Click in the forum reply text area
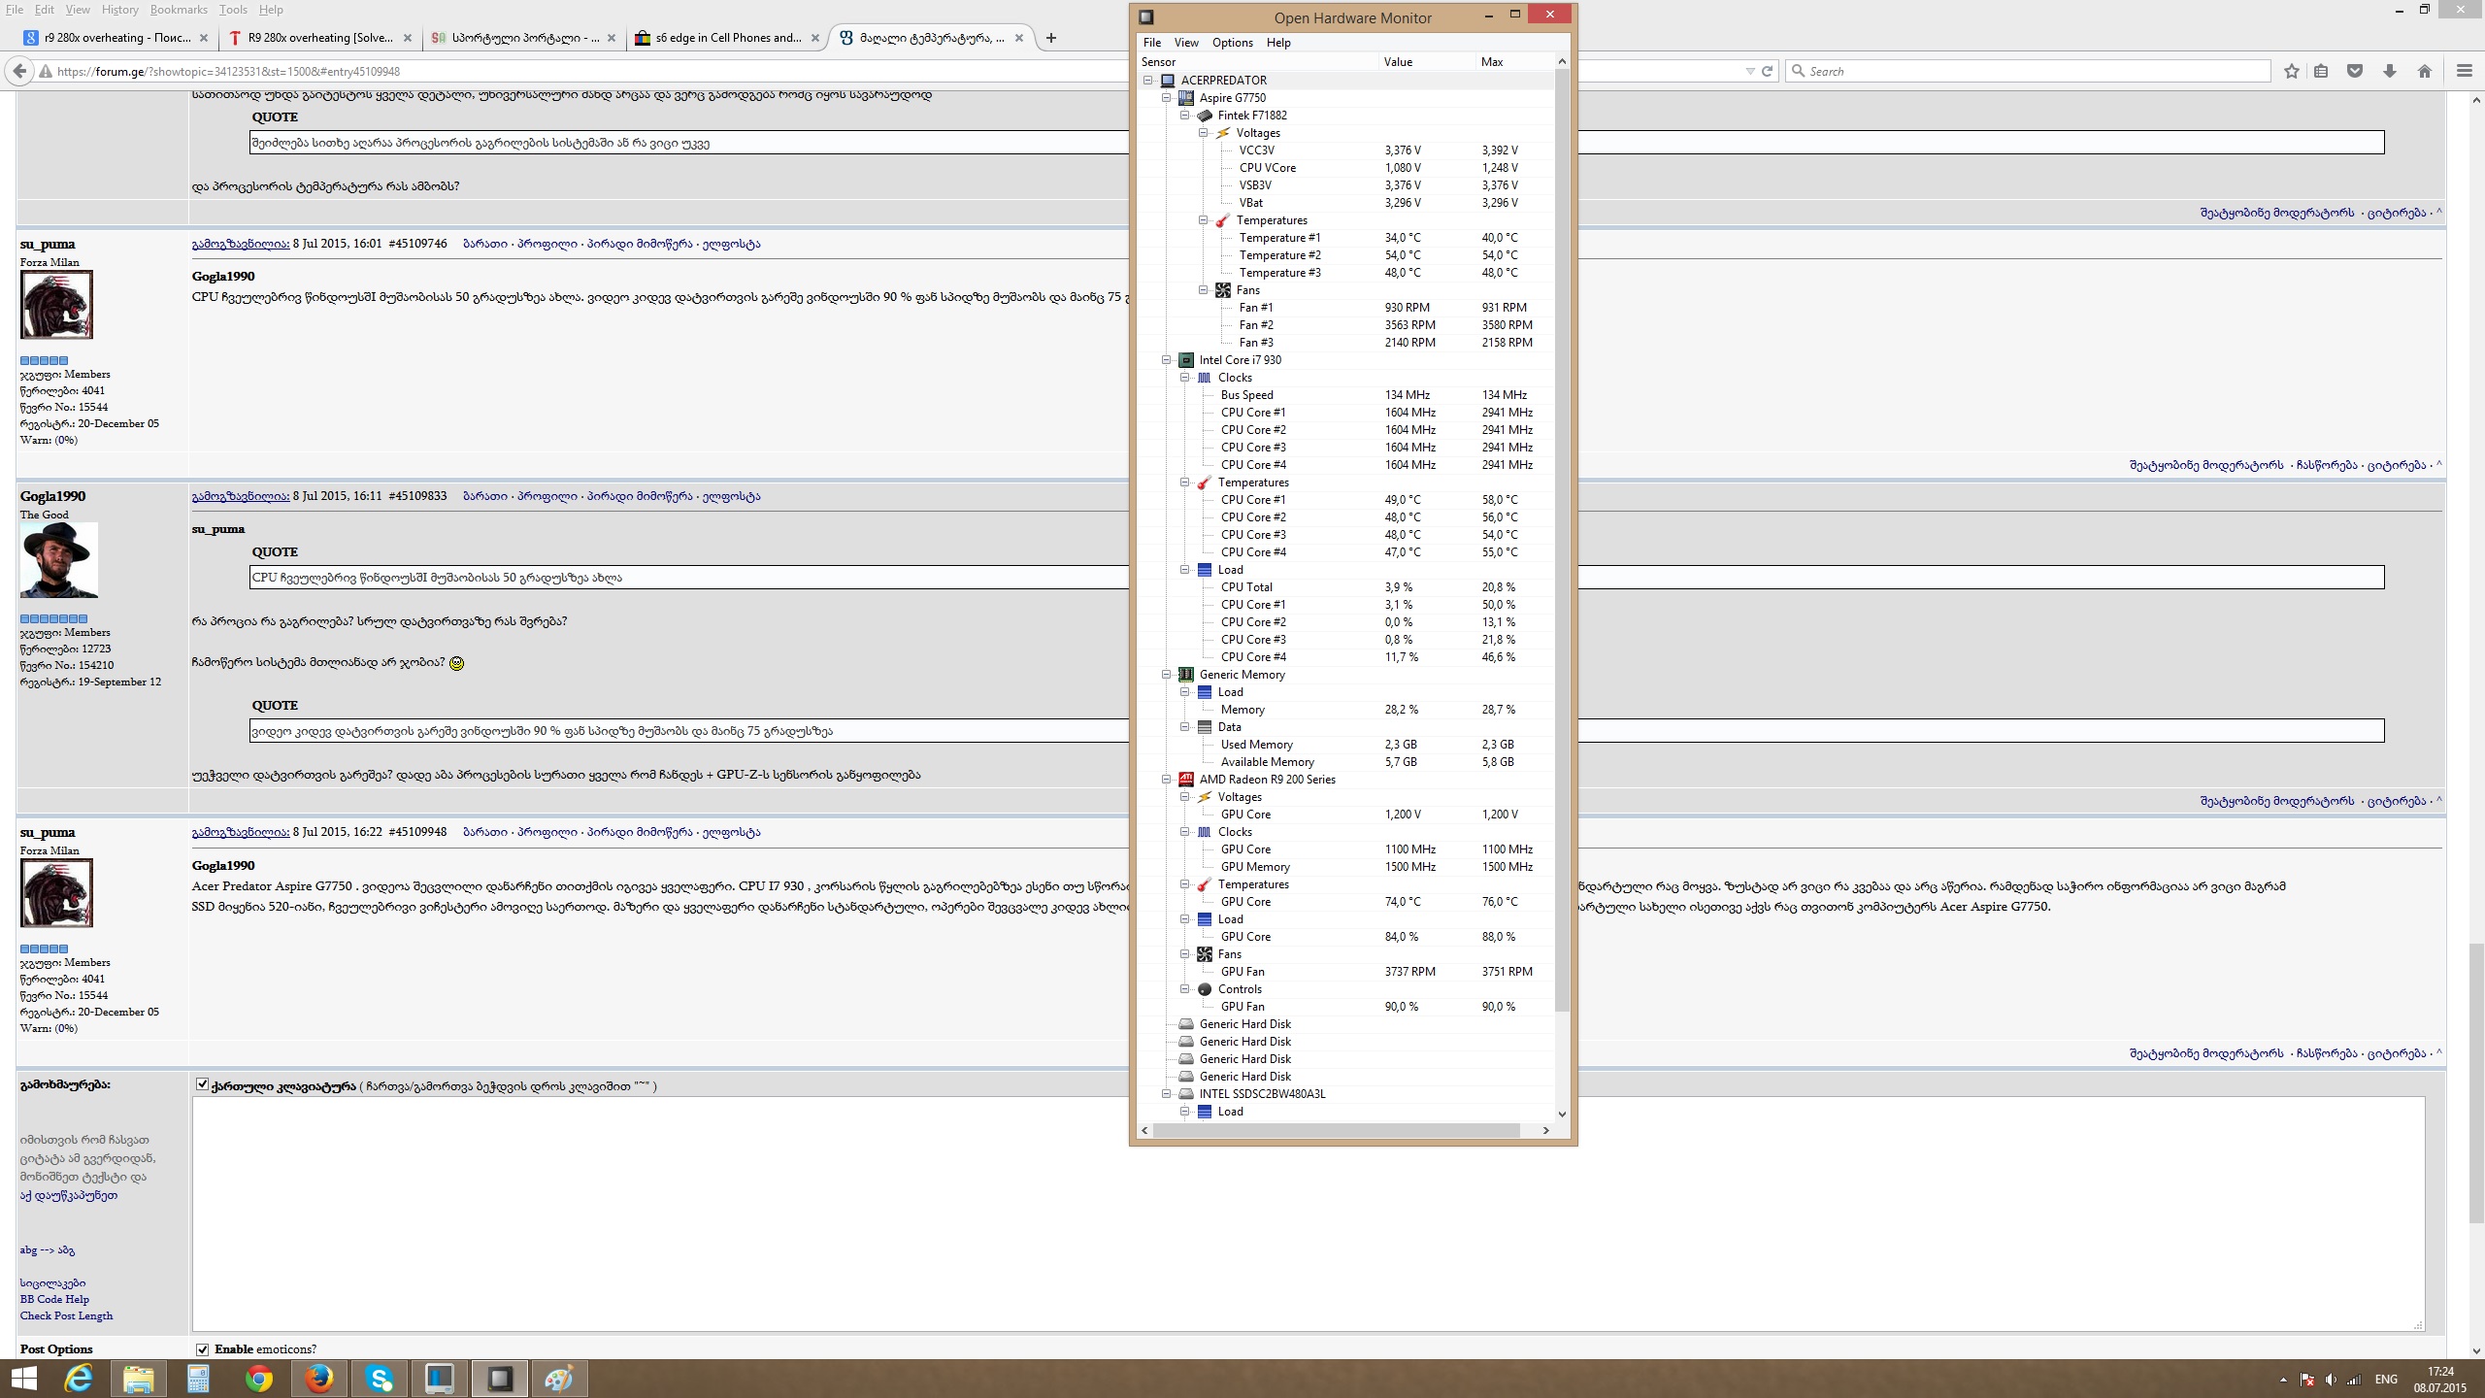 click(1308, 1214)
